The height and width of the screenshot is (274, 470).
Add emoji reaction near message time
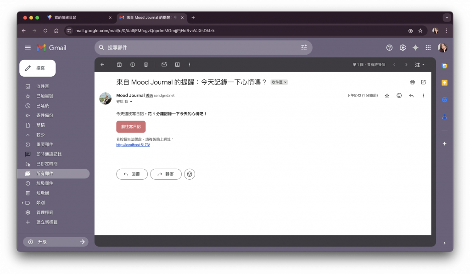pyautogui.click(x=399, y=96)
